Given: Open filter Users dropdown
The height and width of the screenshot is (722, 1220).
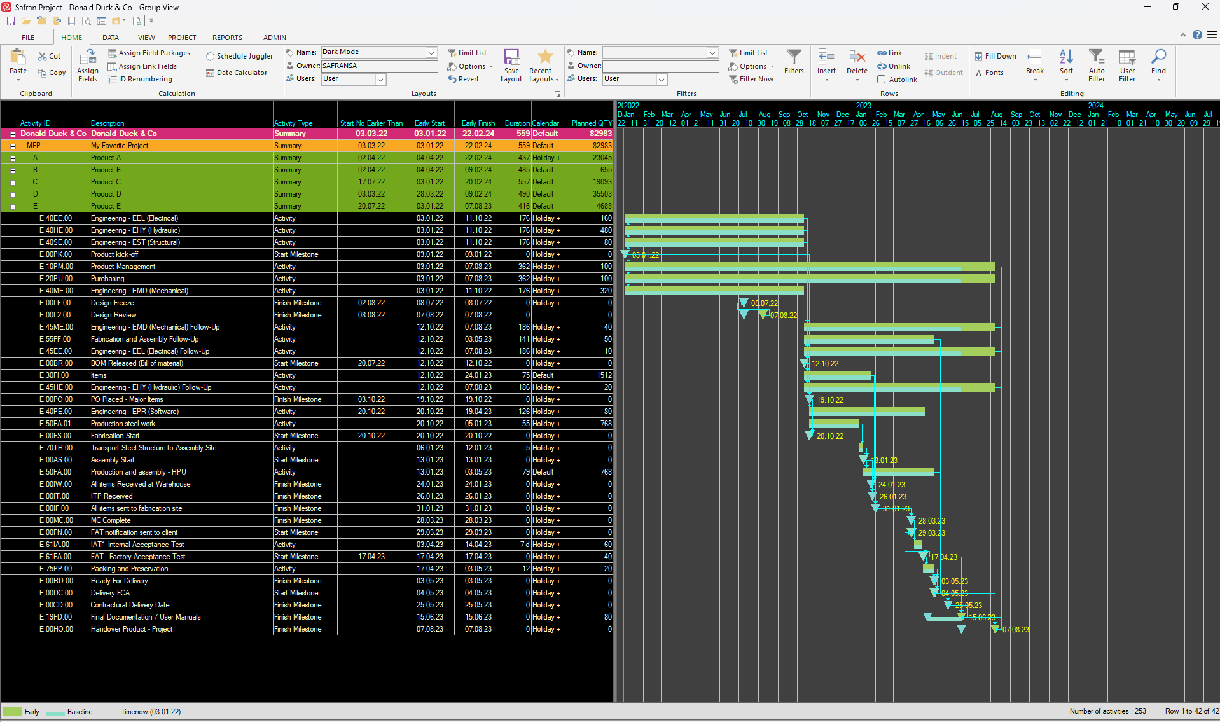Looking at the screenshot, I should pos(662,79).
